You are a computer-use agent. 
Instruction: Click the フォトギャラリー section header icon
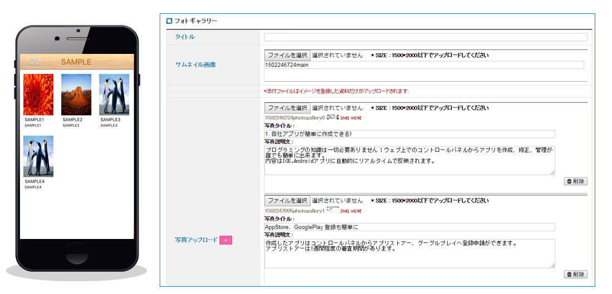(170, 21)
